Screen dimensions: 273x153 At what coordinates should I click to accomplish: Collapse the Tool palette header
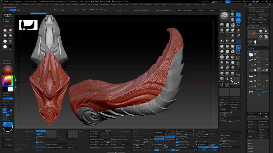pyautogui.click(x=249, y=5)
